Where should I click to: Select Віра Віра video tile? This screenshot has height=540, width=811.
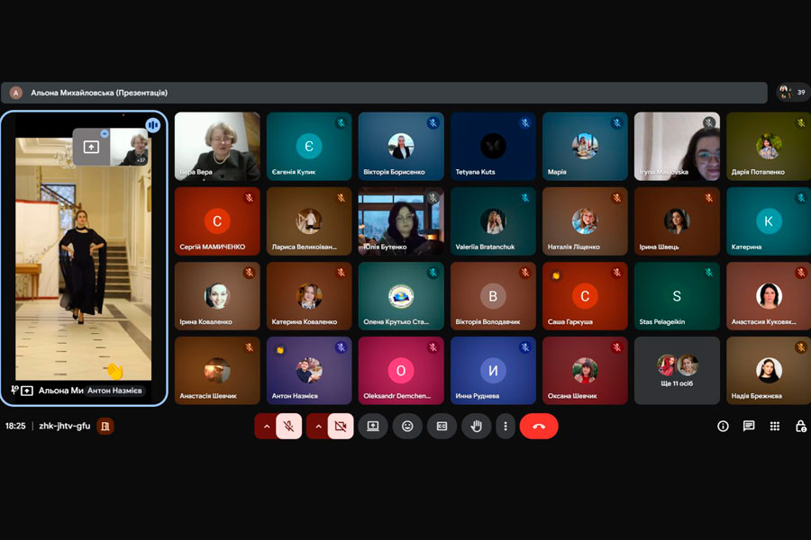point(217,146)
